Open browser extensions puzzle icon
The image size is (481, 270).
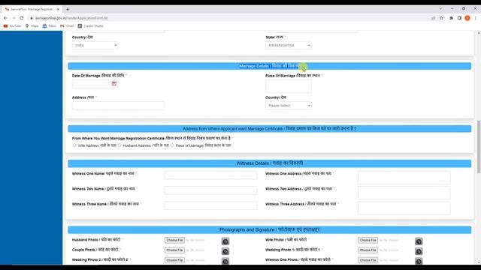(x=451, y=18)
